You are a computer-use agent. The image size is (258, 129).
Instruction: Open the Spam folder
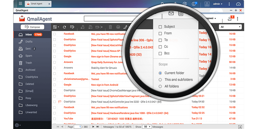[32, 56]
